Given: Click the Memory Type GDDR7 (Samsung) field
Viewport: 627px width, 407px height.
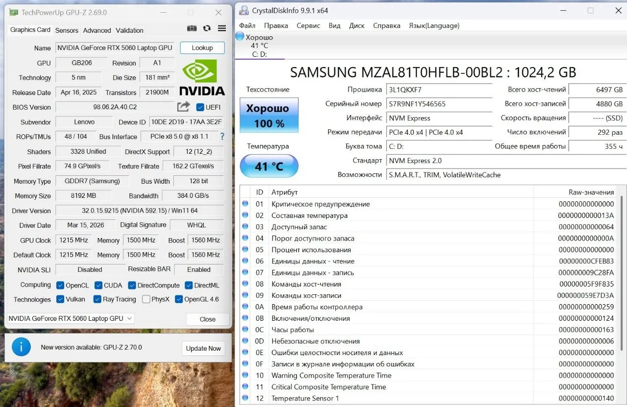Looking at the screenshot, I should (x=92, y=181).
